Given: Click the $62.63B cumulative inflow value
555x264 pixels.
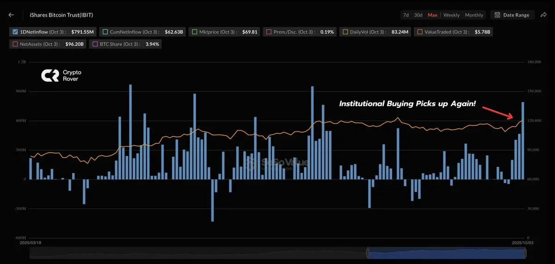Looking at the screenshot, I should click(174, 32).
